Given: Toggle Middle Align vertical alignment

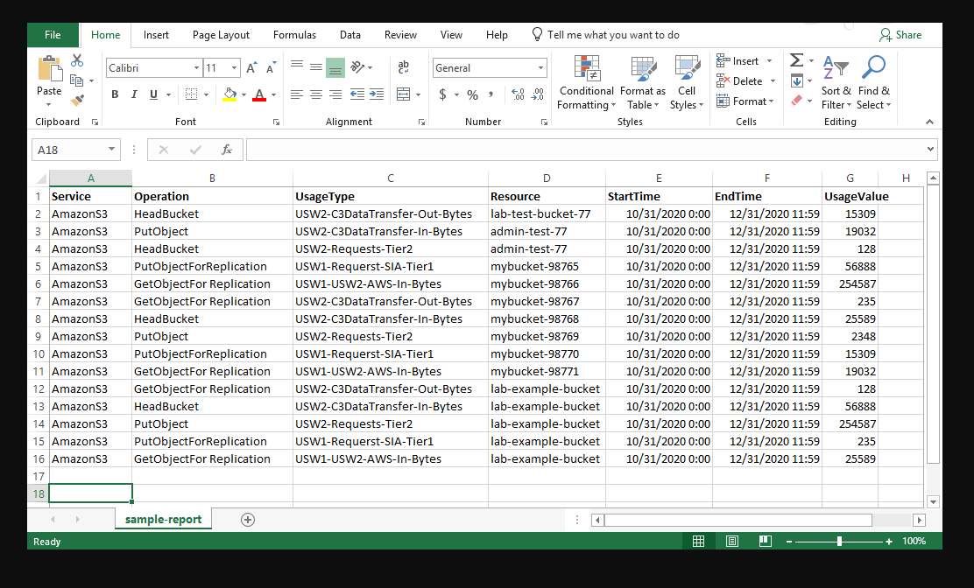Looking at the screenshot, I should (x=316, y=67).
